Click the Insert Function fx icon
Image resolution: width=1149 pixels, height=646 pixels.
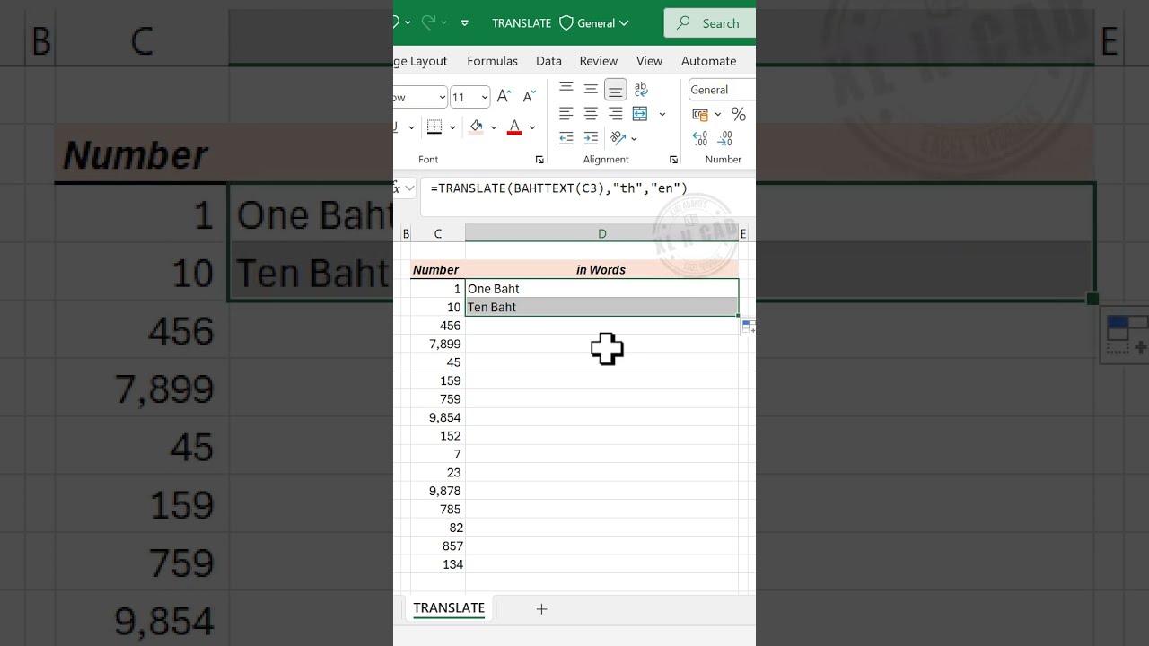(x=396, y=188)
